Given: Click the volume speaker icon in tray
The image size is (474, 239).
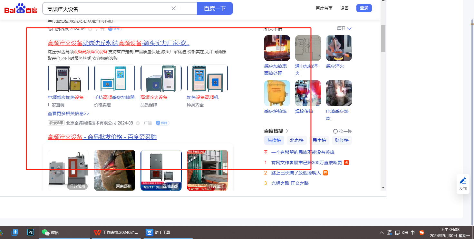Looking at the screenshot, I should coord(405,233).
